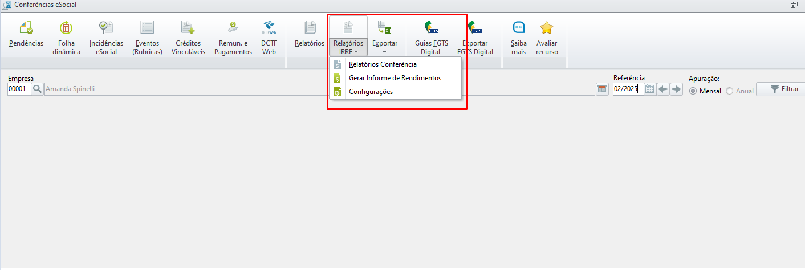Select Gerar Informe de Rendimentos
The image size is (805, 270).
click(x=395, y=78)
